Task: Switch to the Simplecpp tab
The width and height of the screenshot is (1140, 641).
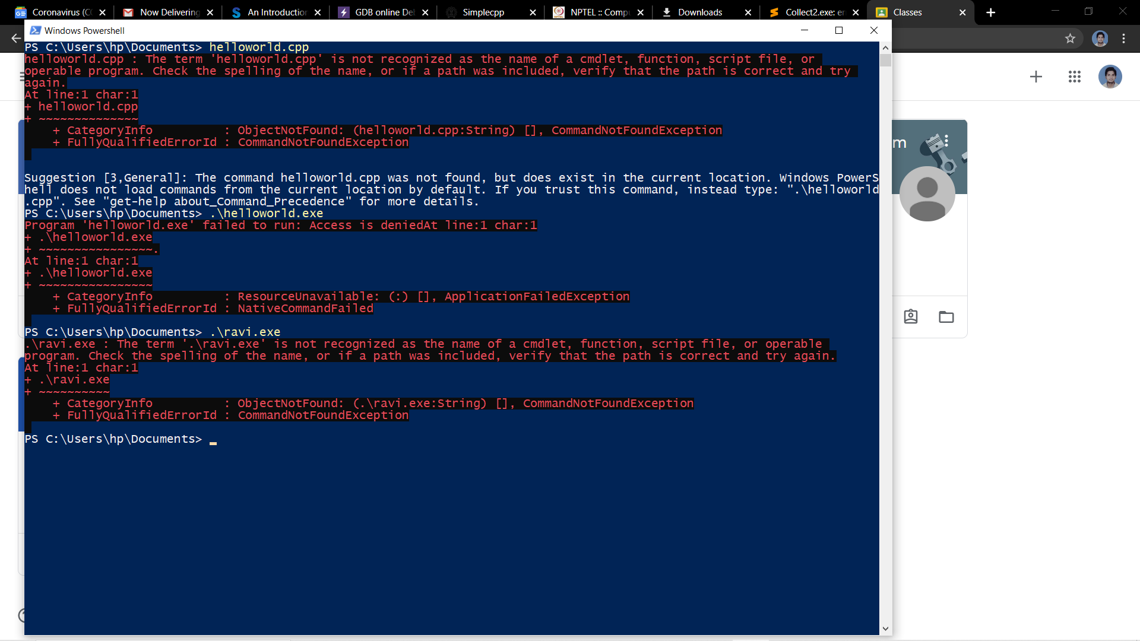Action: [x=483, y=12]
